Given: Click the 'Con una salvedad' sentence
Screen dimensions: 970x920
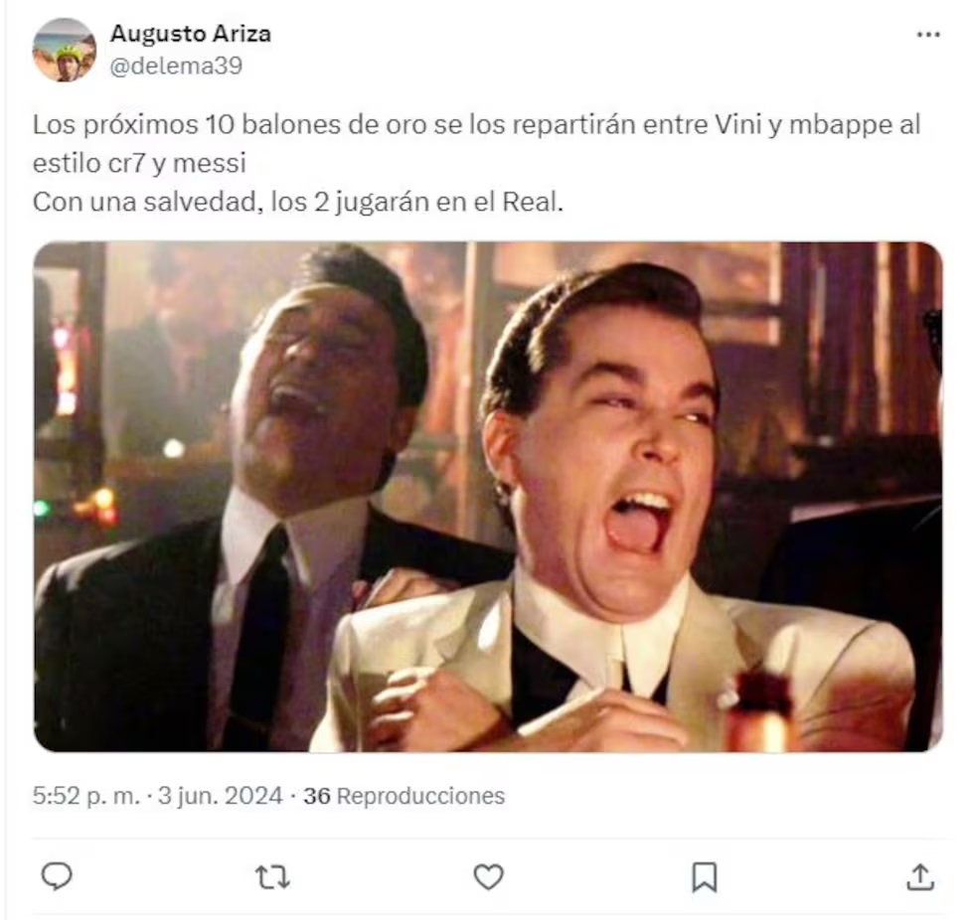Looking at the screenshot, I should pyautogui.click(x=297, y=202).
